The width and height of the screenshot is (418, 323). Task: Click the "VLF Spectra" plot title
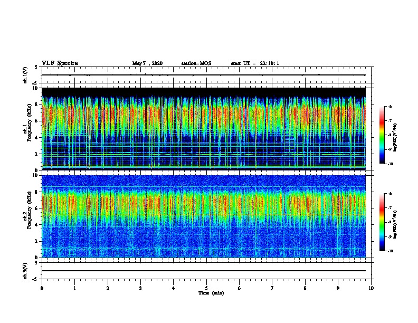tap(60, 63)
